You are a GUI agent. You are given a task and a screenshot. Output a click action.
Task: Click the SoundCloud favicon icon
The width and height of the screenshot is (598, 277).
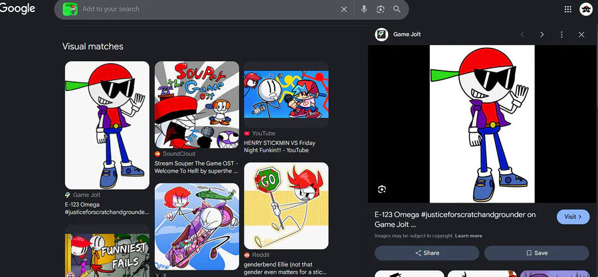click(157, 154)
